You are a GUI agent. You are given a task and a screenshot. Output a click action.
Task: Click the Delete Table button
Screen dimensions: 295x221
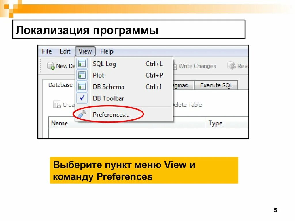[x=187, y=105]
